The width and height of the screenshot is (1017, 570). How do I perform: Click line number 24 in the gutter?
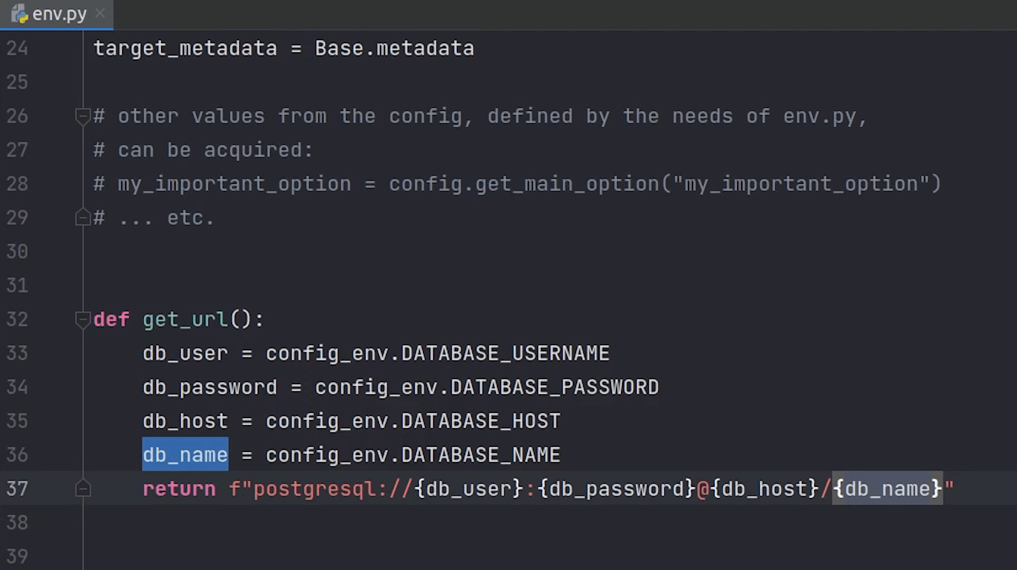[17, 48]
